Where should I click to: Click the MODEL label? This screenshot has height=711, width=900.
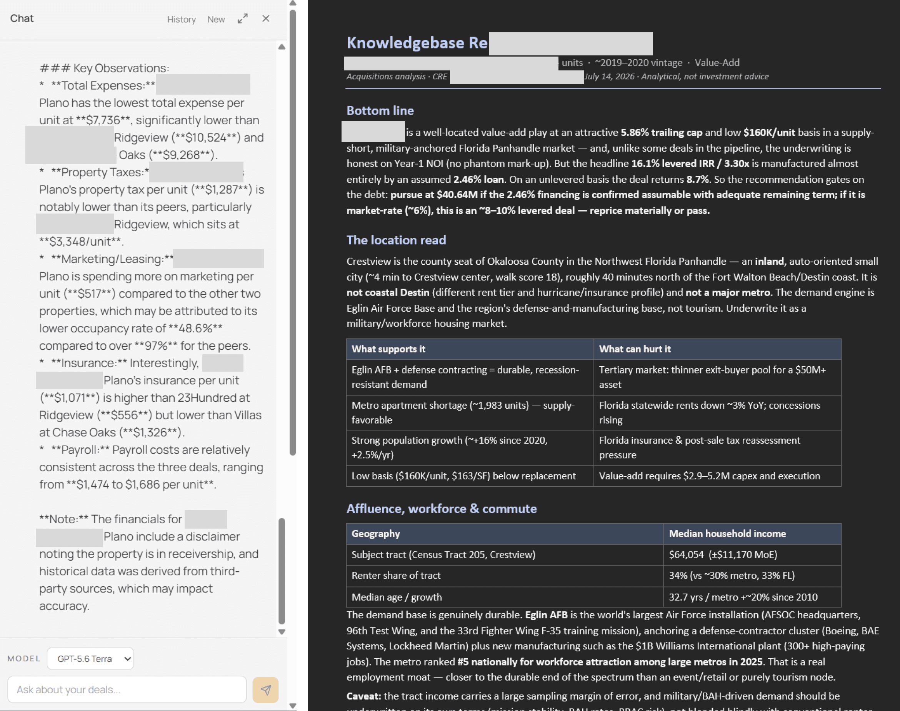(24, 659)
